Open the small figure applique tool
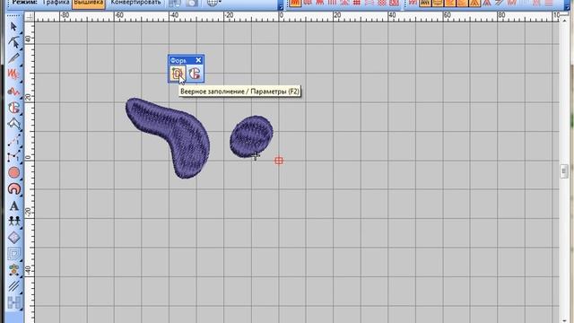This screenshot has height=323, width=574. click(14, 270)
